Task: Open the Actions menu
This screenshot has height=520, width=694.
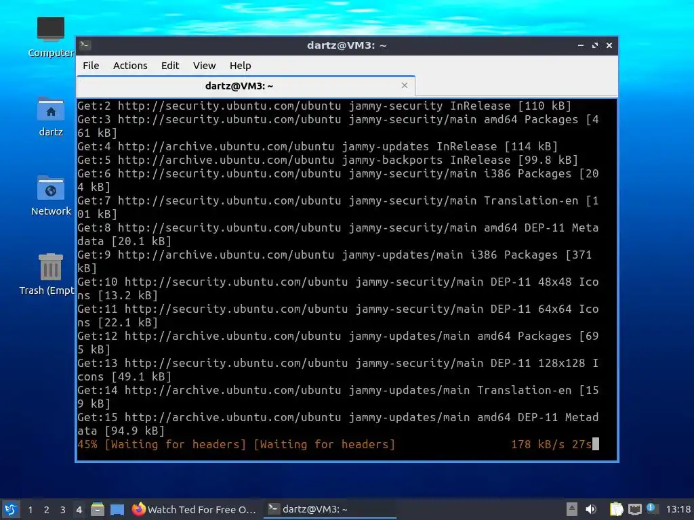Action: pyautogui.click(x=130, y=66)
